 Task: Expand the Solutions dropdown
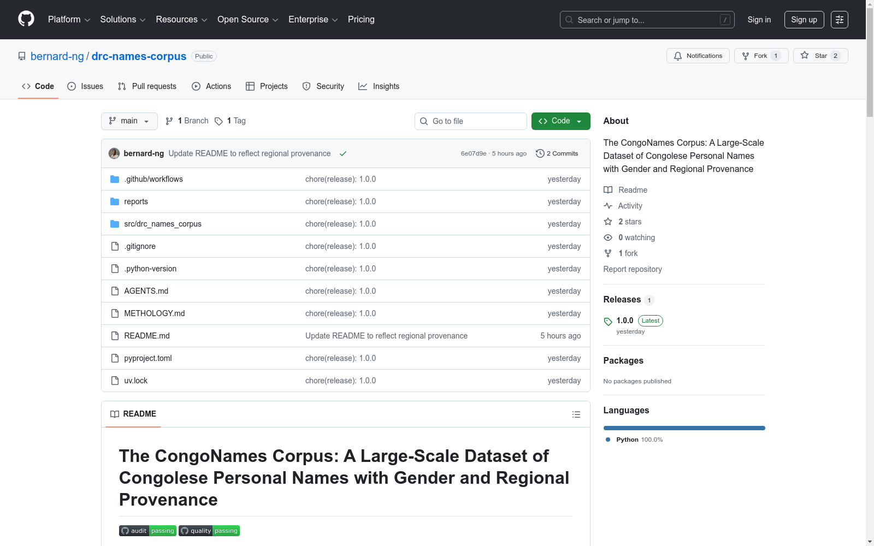click(x=123, y=20)
